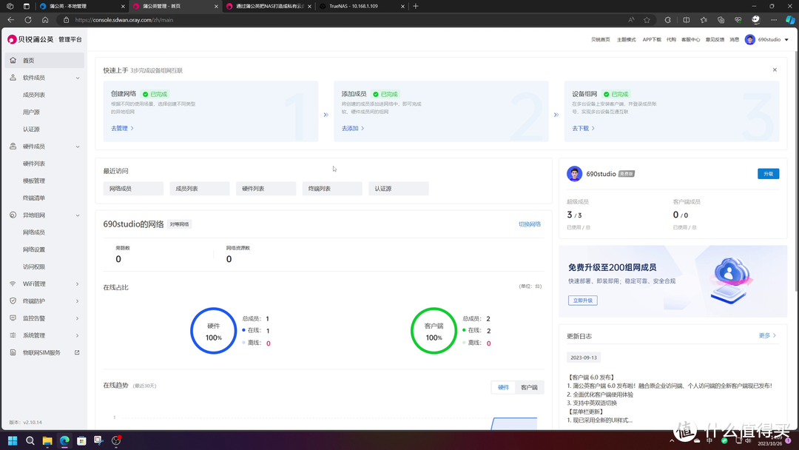This screenshot has width=799, height=450.
Task: Close the 快速上手 quick start panel
Action: [x=775, y=70]
